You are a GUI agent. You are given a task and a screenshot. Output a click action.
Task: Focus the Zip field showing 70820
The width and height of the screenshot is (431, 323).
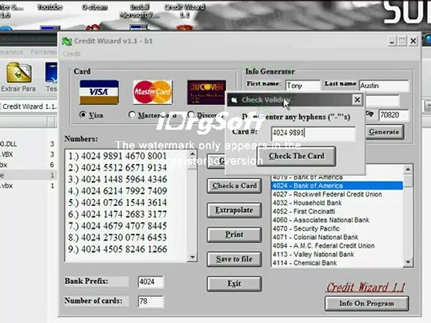pyautogui.click(x=394, y=115)
